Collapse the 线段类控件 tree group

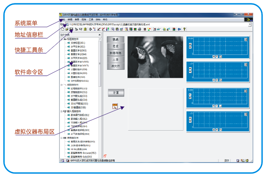point(62,84)
